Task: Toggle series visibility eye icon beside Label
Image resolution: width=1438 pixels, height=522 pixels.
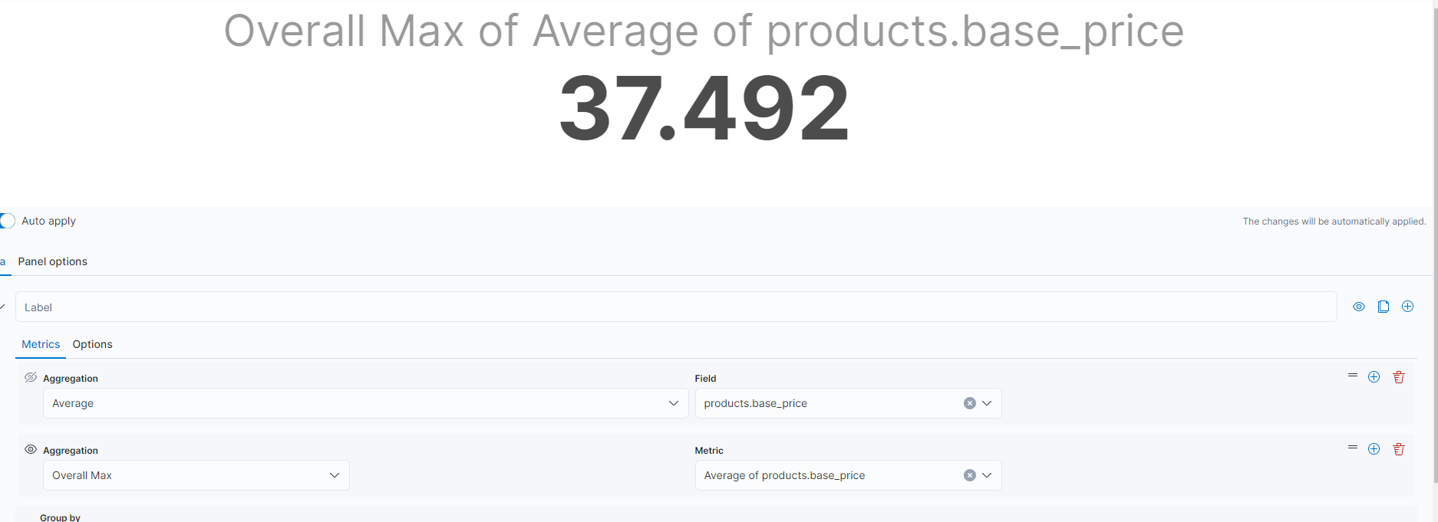Action: [1359, 307]
